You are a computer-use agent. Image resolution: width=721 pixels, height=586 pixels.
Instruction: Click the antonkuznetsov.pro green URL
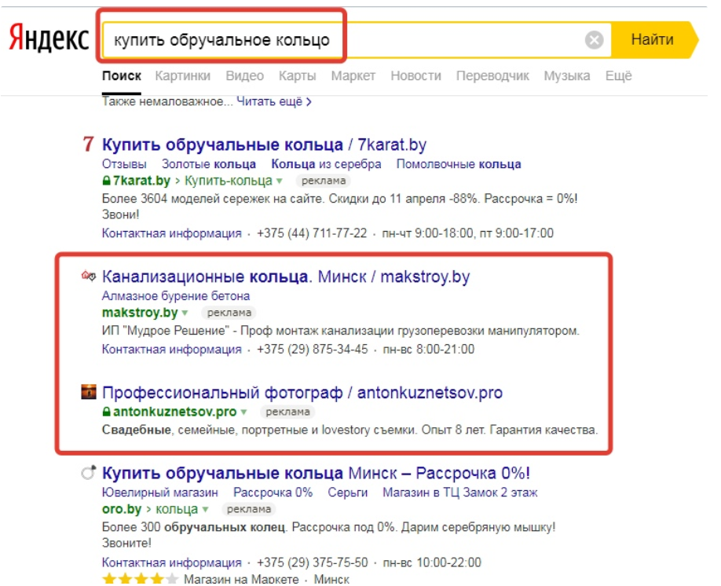pos(174,412)
